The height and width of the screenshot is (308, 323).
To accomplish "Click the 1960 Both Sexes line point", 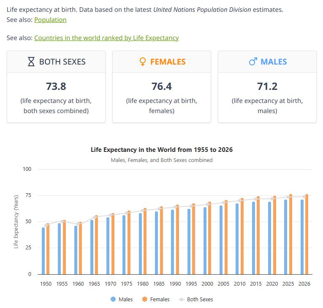I will (x=78, y=224).
